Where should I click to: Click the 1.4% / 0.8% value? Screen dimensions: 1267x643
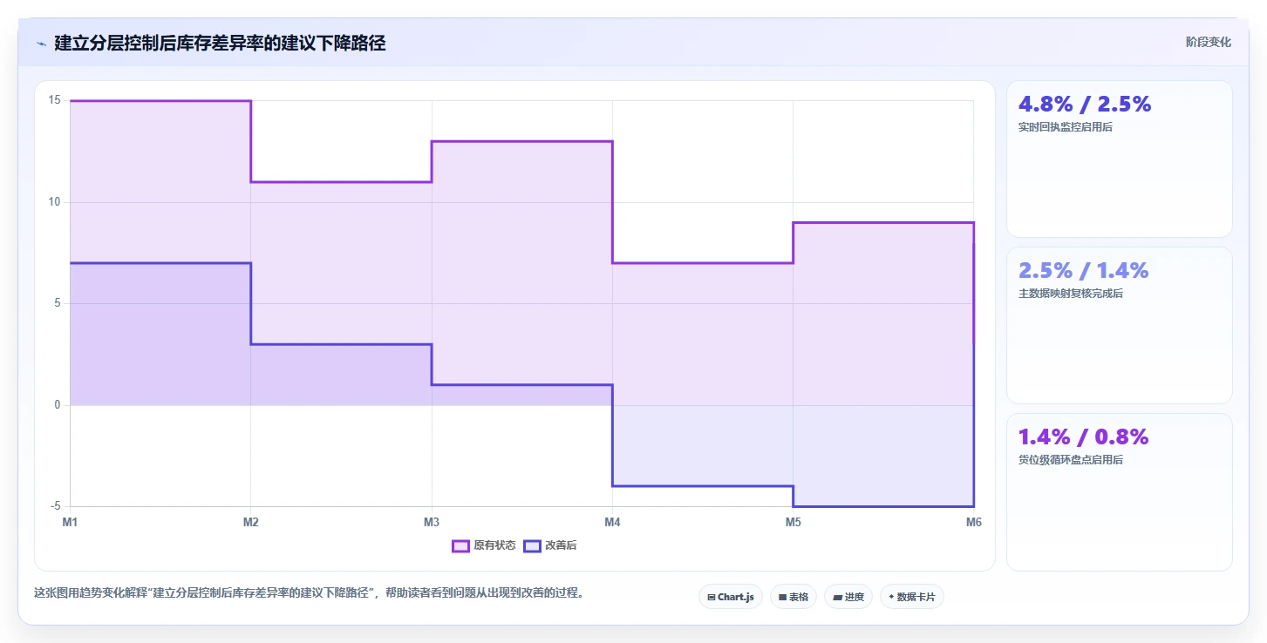pyautogui.click(x=1083, y=437)
